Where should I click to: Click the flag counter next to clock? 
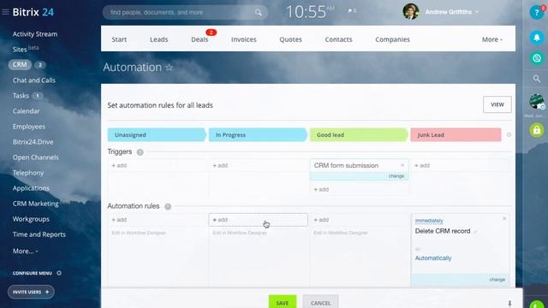(352, 11)
